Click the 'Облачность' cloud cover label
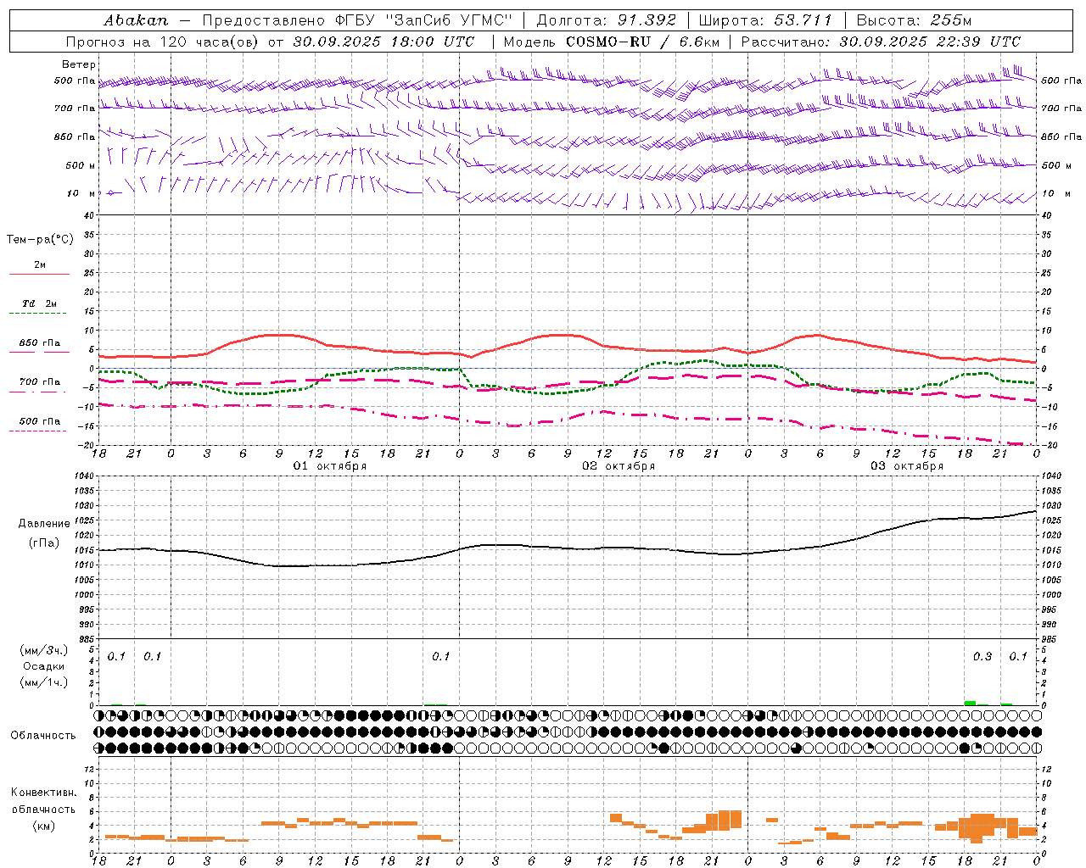The height and width of the screenshot is (868, 1086). point(43,735)
